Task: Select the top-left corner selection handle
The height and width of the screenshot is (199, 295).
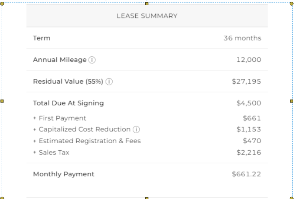Action: click(x=2, y=3)
